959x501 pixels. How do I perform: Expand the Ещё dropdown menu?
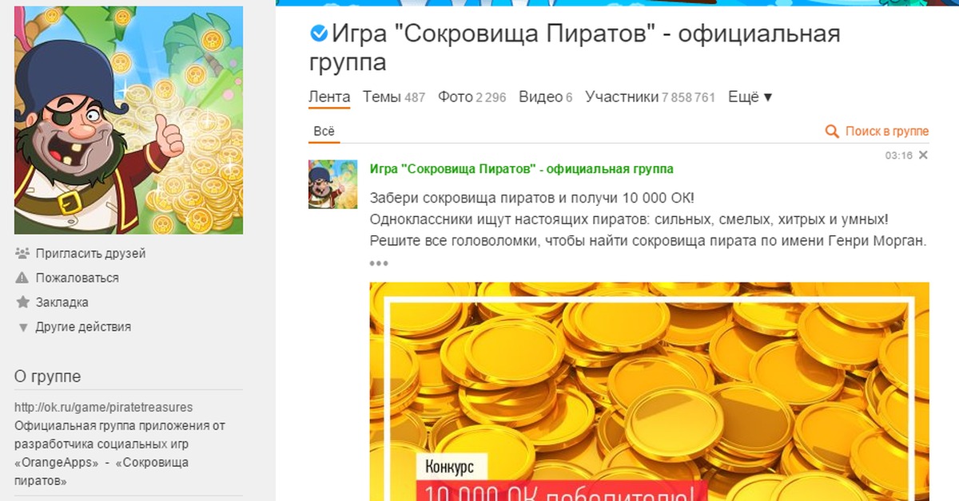pyautogui.click(x=750, y=97)
